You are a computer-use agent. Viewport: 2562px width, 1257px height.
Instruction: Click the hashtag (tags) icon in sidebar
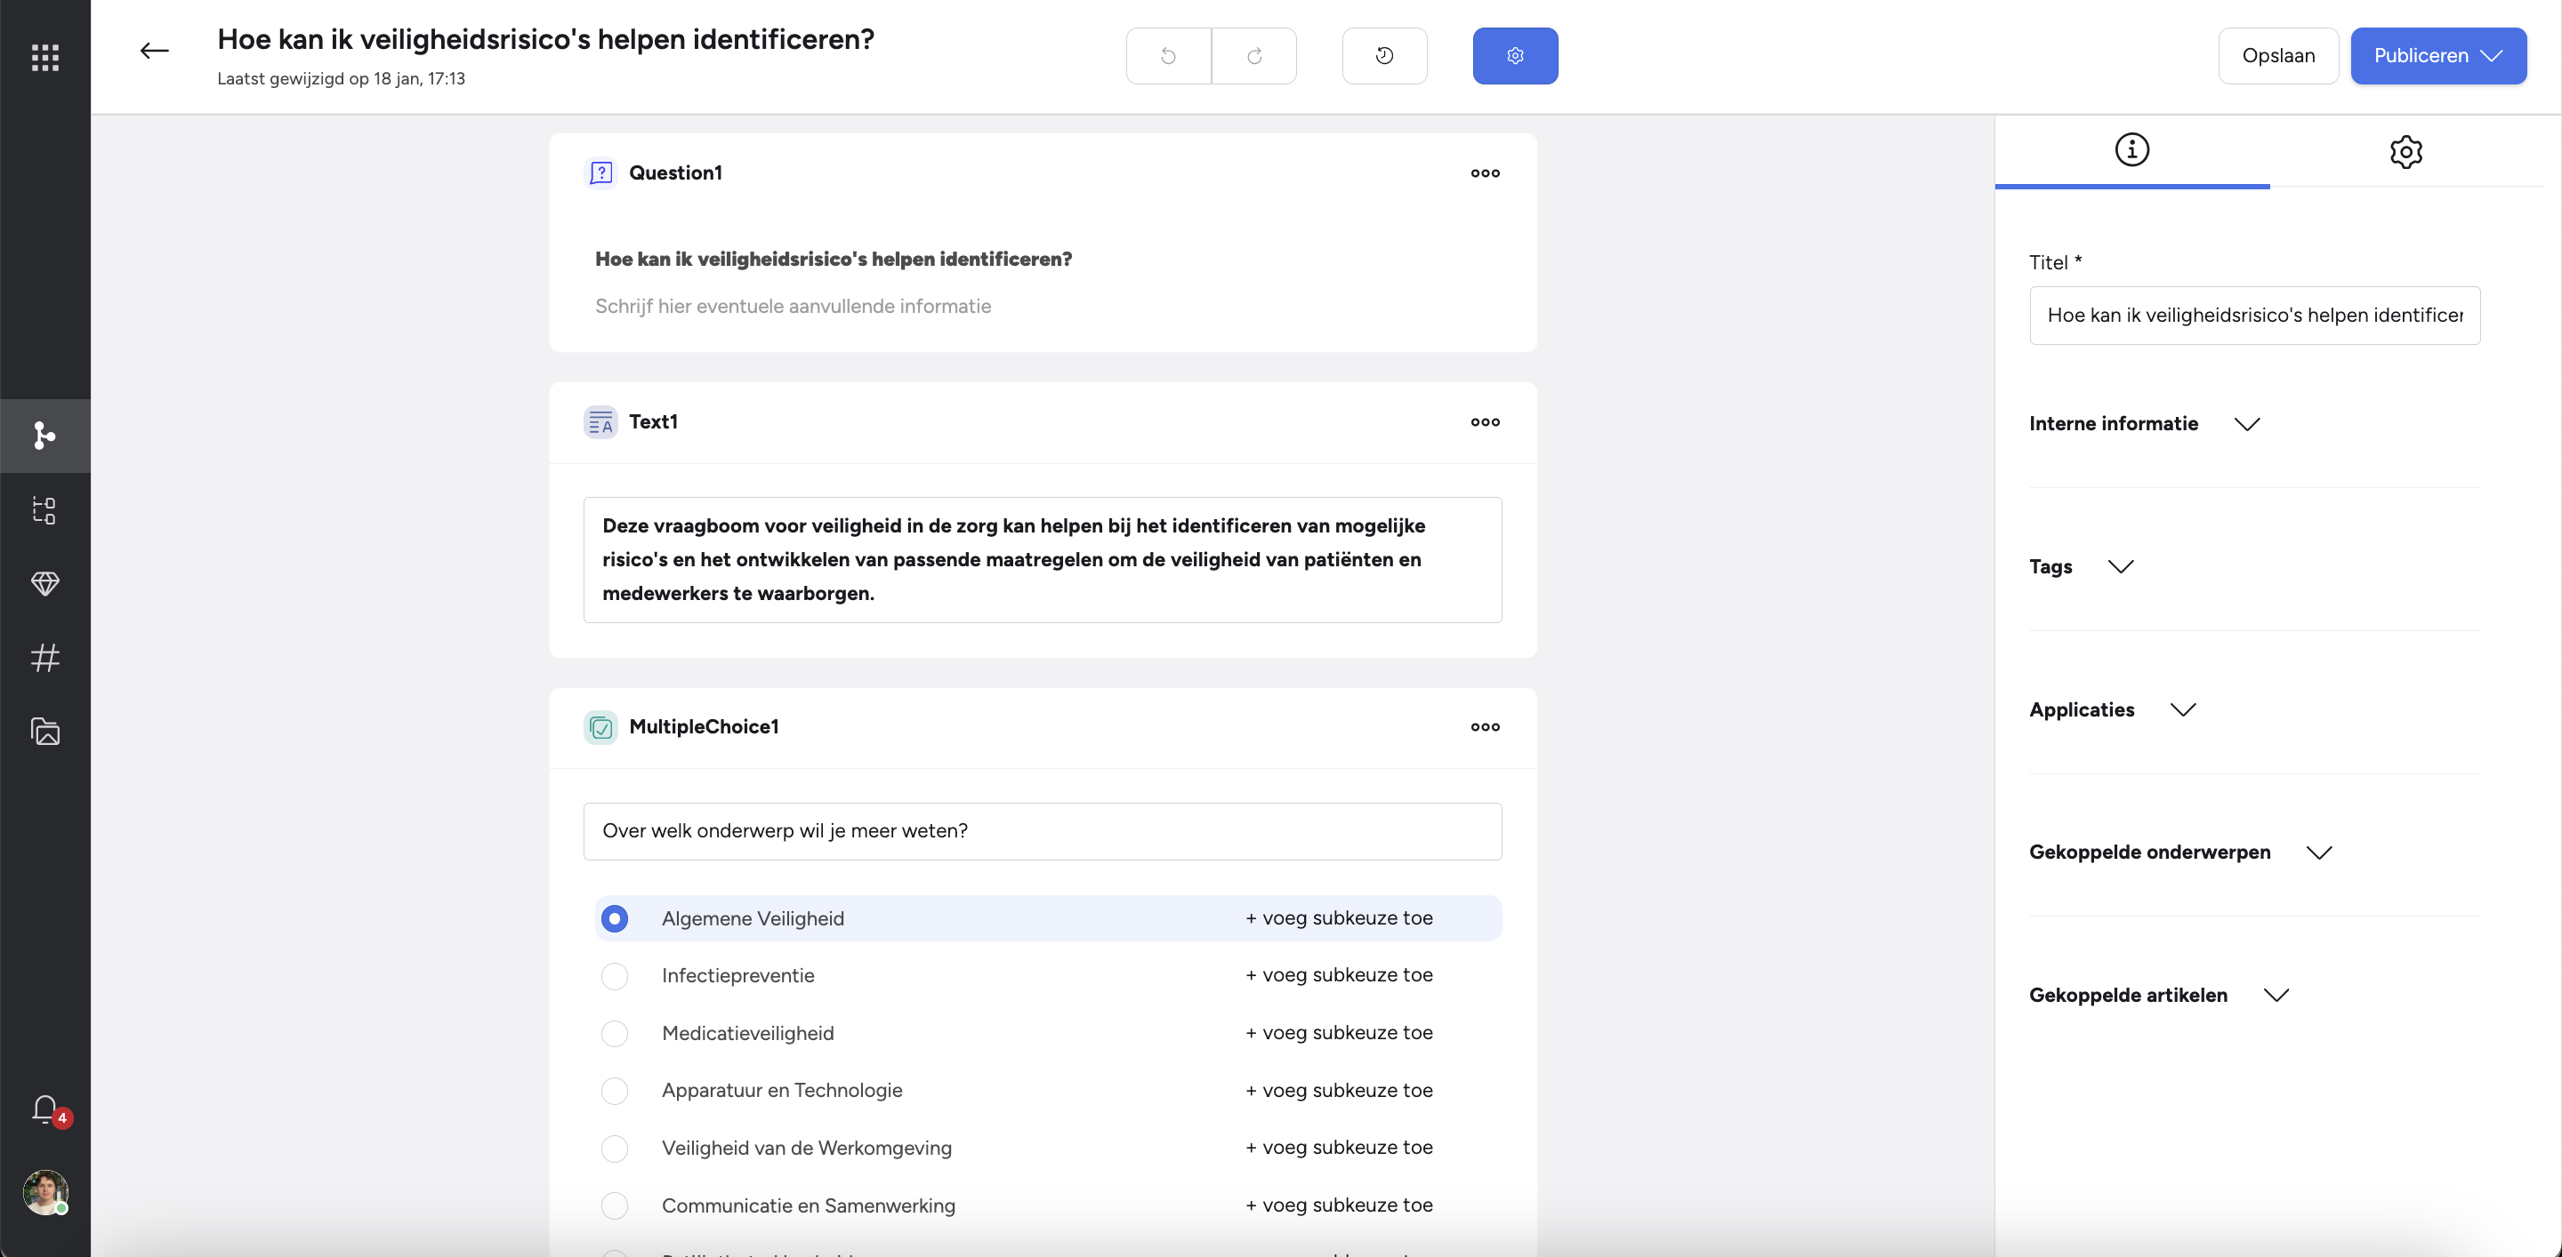tap(44, 658)
